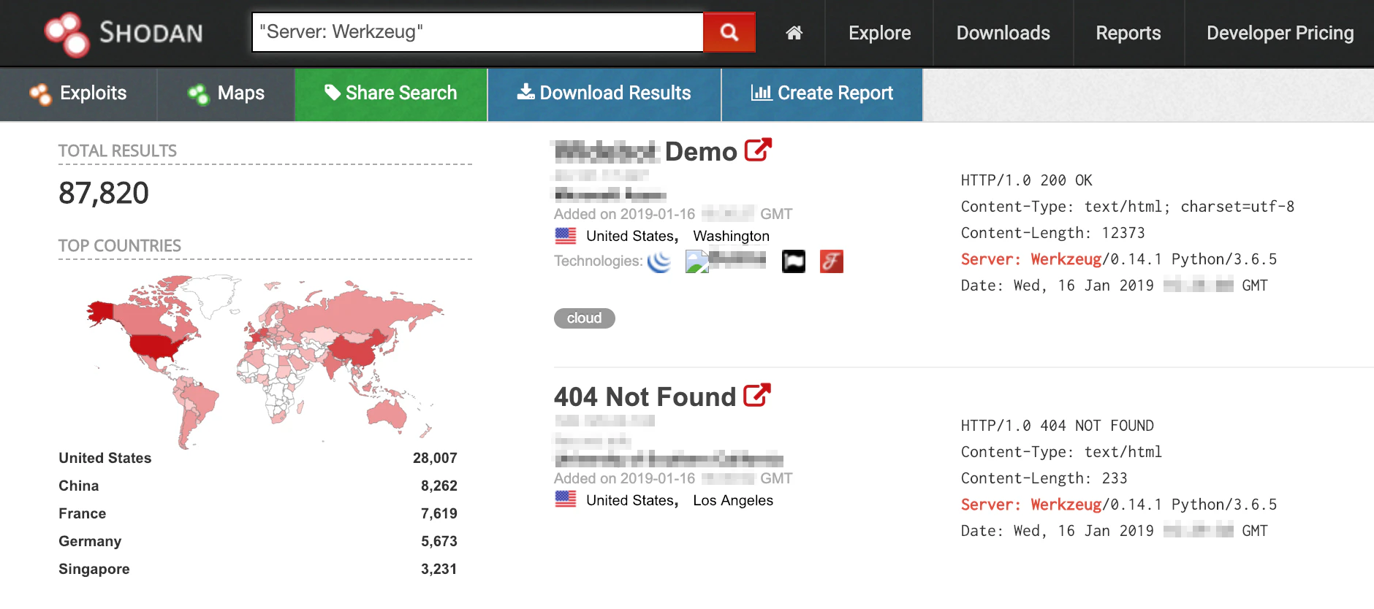Click United States count 28,007
Screen dimensions: 1374x609
point(435,458)
